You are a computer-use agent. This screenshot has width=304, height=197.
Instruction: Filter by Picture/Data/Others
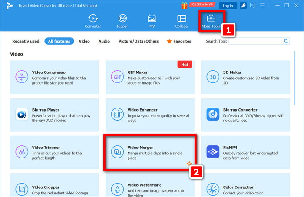coord(139,41)
